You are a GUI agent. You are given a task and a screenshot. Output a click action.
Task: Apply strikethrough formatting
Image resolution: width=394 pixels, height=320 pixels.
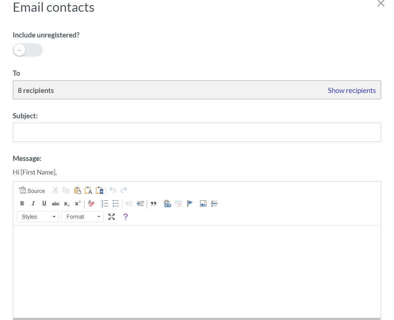56,204
